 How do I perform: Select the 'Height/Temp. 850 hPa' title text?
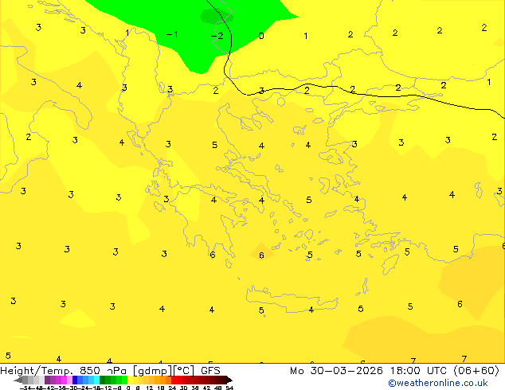pyautogui.click(x=63, y=371)
